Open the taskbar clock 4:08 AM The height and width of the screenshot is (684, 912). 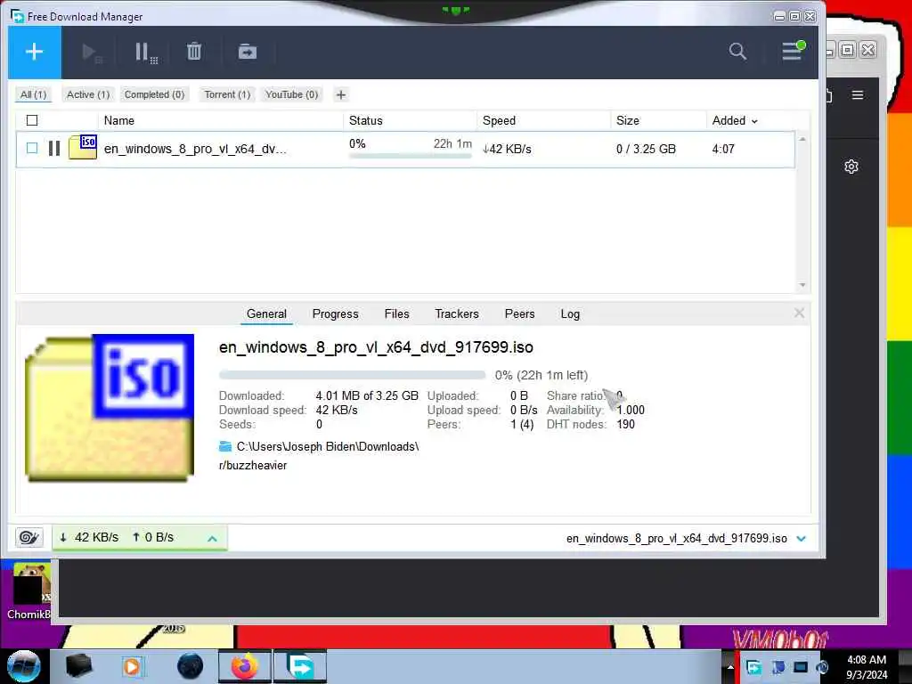[x=867, y=667]
